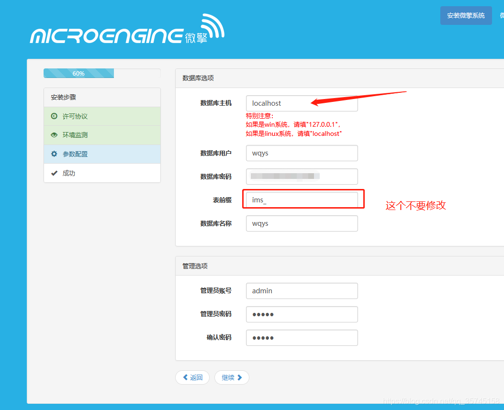The width and height of the screenshot is (504, 410).
Task: Click the 继续 continue button
Action: pyautogui.click(x=232, y=377)
